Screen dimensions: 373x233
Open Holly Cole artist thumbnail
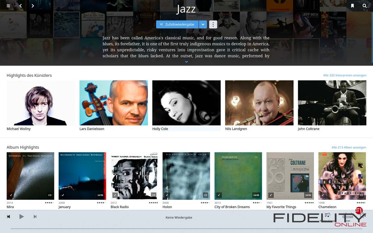point(186,103)
